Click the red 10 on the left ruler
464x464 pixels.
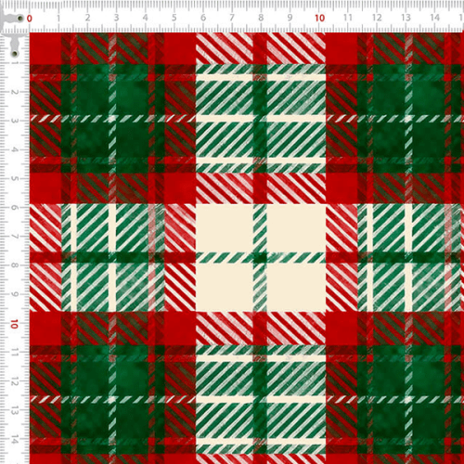coord(14,324)
